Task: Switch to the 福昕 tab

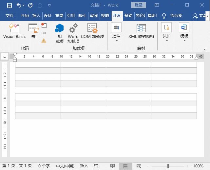Action: [152, 16]
